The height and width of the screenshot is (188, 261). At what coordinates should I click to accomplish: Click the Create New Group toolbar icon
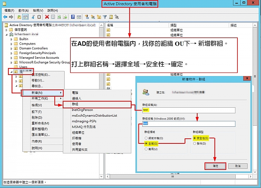click(x=93, y=17)
